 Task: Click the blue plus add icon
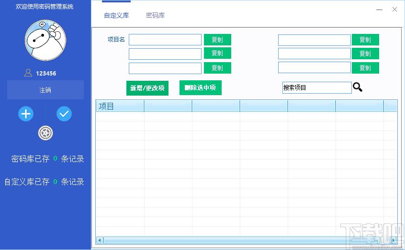(x=26, y=114)
